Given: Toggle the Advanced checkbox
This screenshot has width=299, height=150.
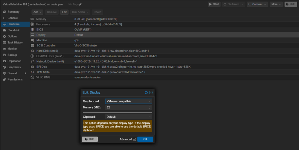Looking at the screenshot, I should pyautogui.click(x=135, y=139).
